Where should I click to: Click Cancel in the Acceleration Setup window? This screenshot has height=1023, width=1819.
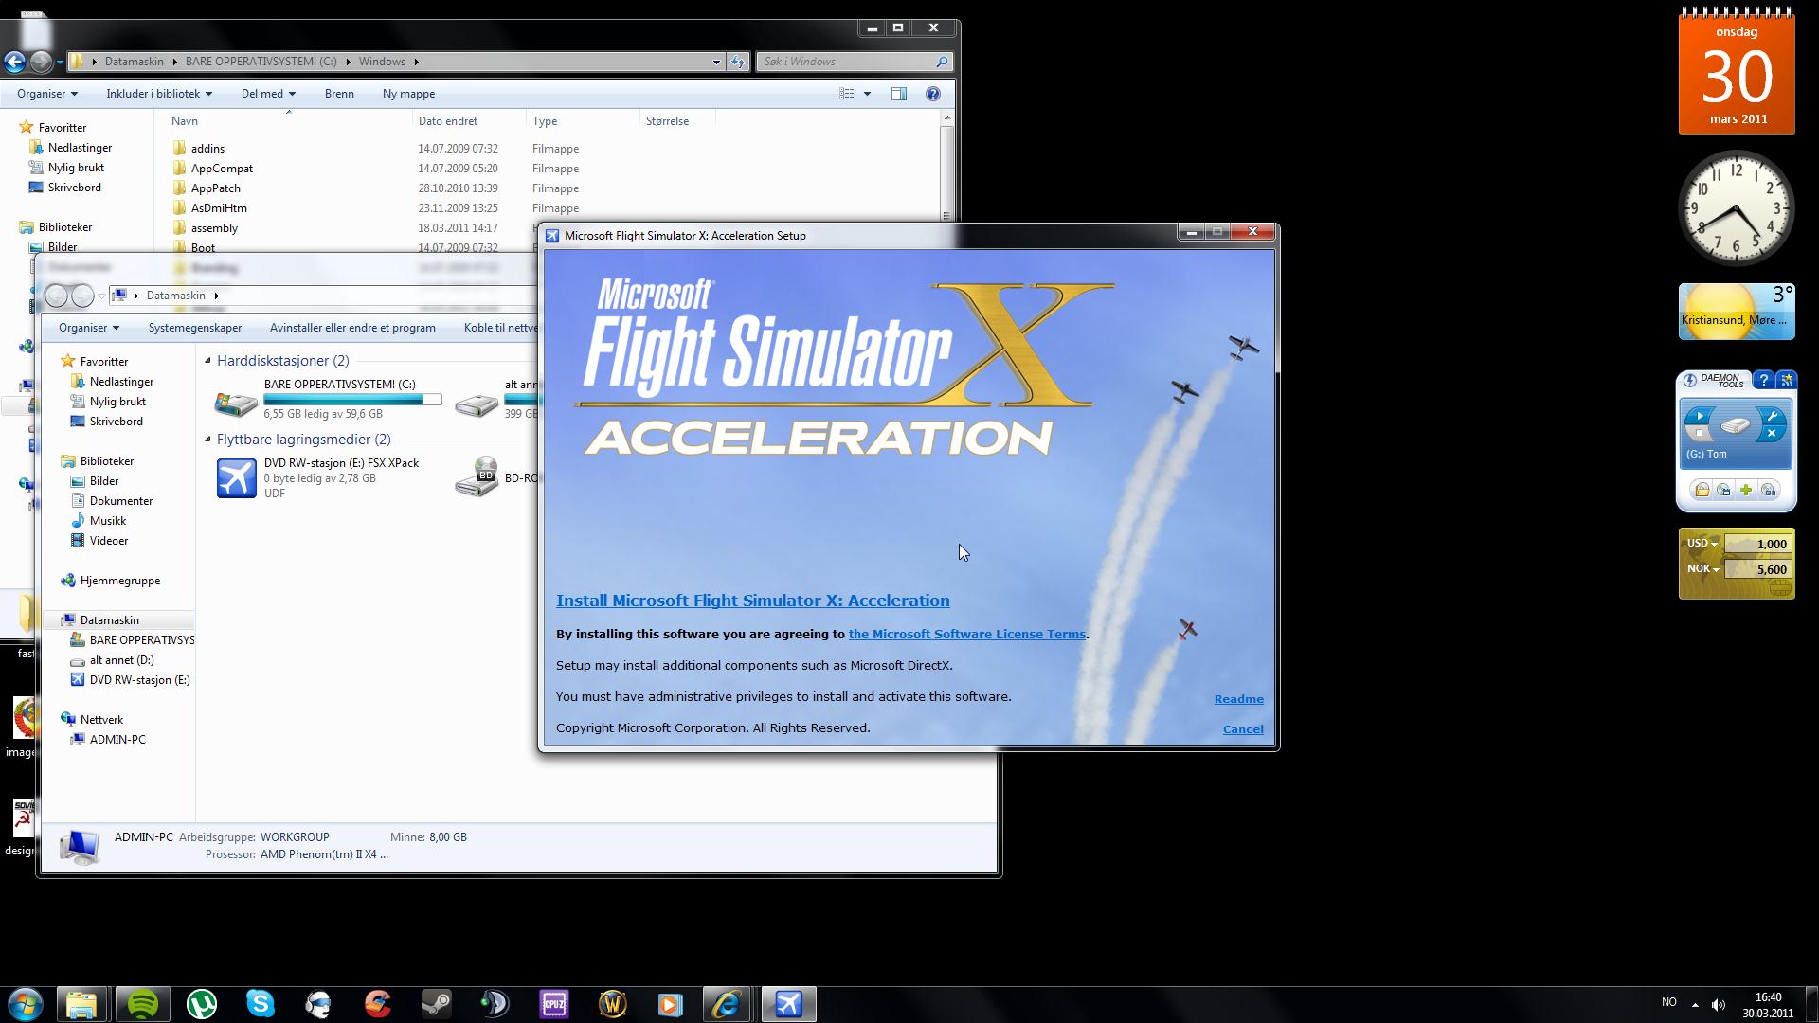(x=1243, y=729)
